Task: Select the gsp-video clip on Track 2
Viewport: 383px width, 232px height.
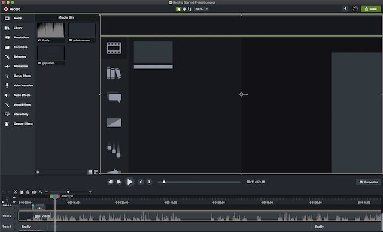Action: coord(199,216)
